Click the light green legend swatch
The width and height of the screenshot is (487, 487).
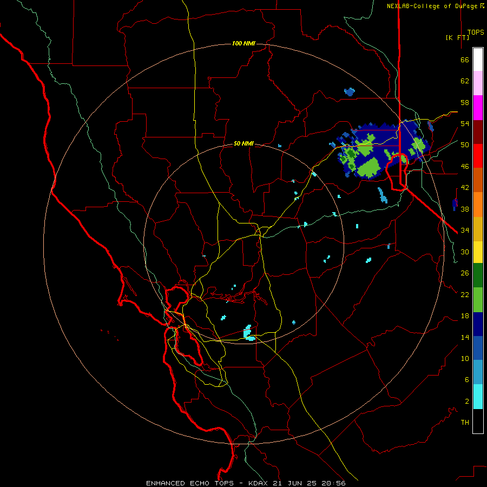(x=478, y=300)
